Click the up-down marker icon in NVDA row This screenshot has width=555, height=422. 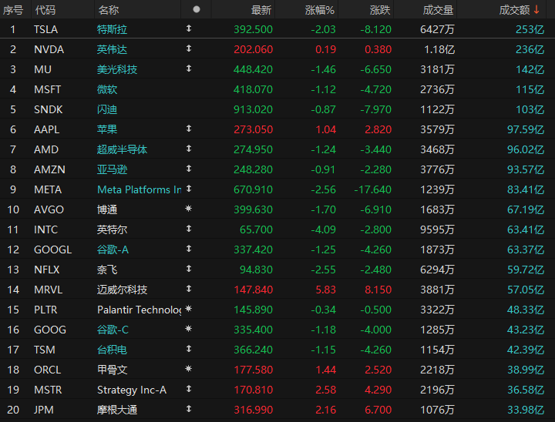189,49
